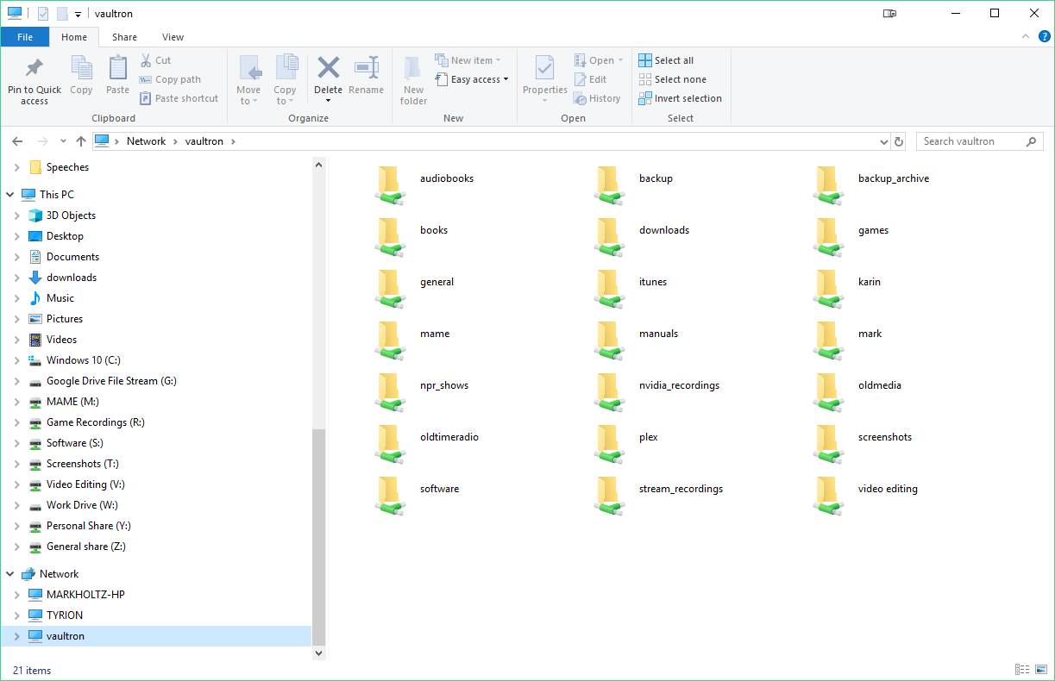Click the New folder icon
Screen dimensions: 1055x681
pyautogui.click(x=413, y=69)
